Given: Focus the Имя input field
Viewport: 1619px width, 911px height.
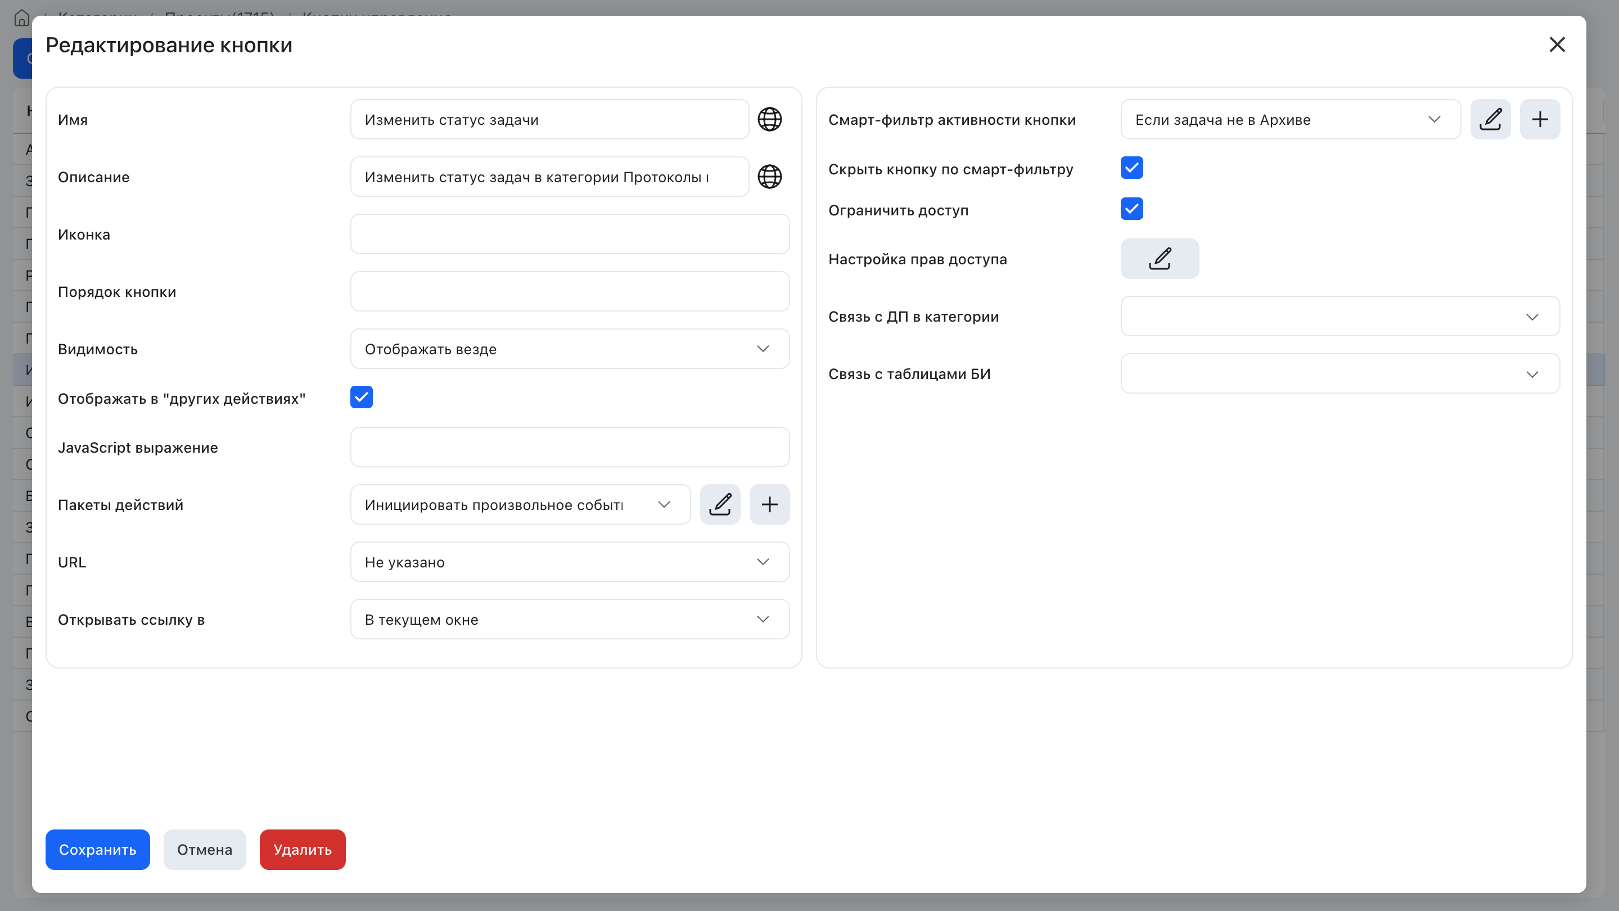Looking at the screenshot, I should tap(549, 119).
